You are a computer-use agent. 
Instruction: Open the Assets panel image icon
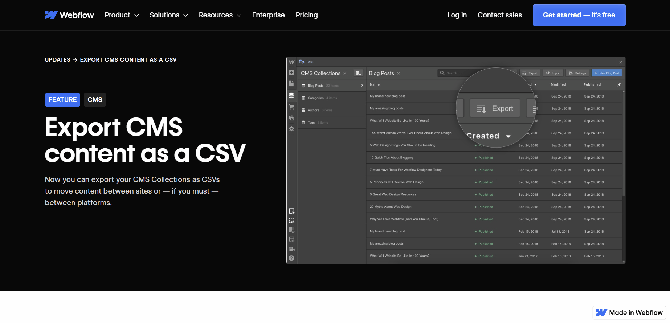(291, 118)
